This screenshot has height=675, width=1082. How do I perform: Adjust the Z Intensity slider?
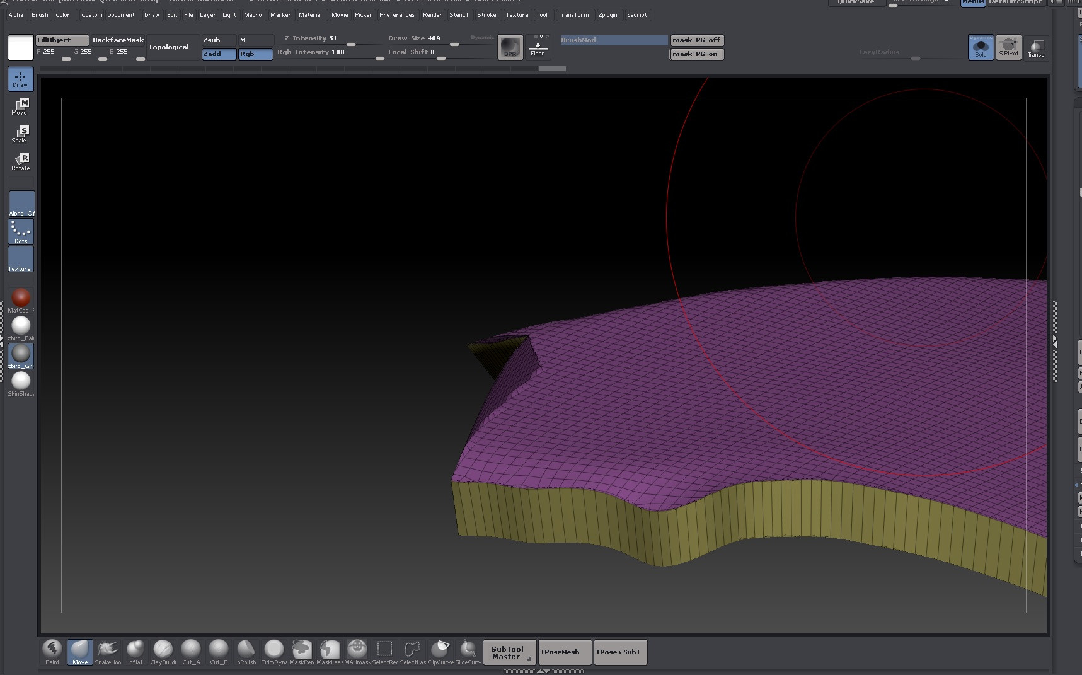[x=328, y=40]
